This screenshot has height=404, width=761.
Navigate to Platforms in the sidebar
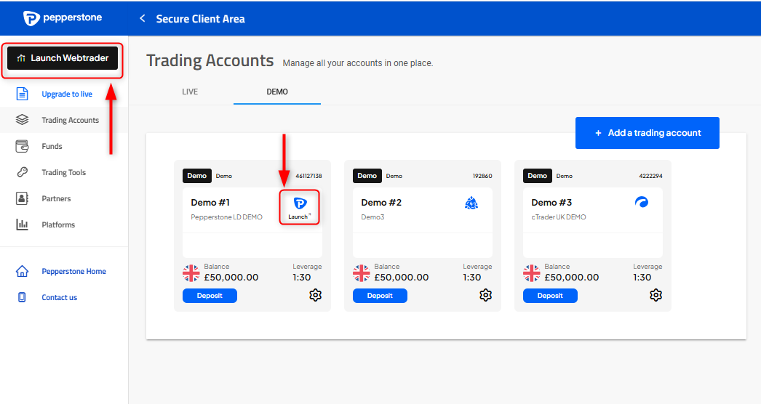pos(58,225)
